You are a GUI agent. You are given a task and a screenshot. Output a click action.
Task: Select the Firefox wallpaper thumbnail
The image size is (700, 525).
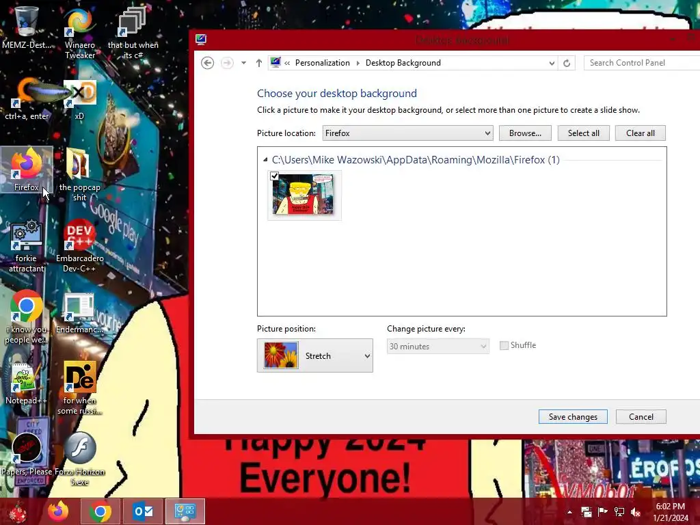pyautogui.click(x=304, y=195)
